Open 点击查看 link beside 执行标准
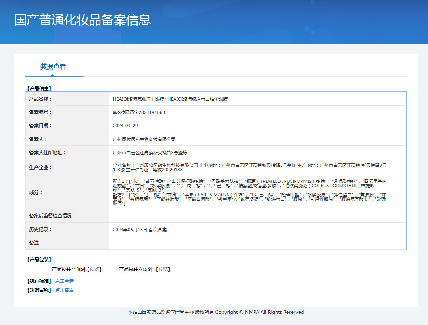Image resolution: width=428 pixels, height=325 pixels. pos(65,281)
